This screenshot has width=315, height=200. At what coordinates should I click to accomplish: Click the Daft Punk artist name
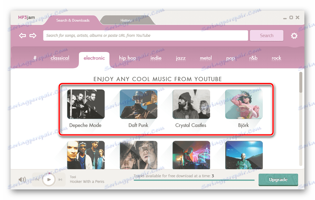(138, 125)
